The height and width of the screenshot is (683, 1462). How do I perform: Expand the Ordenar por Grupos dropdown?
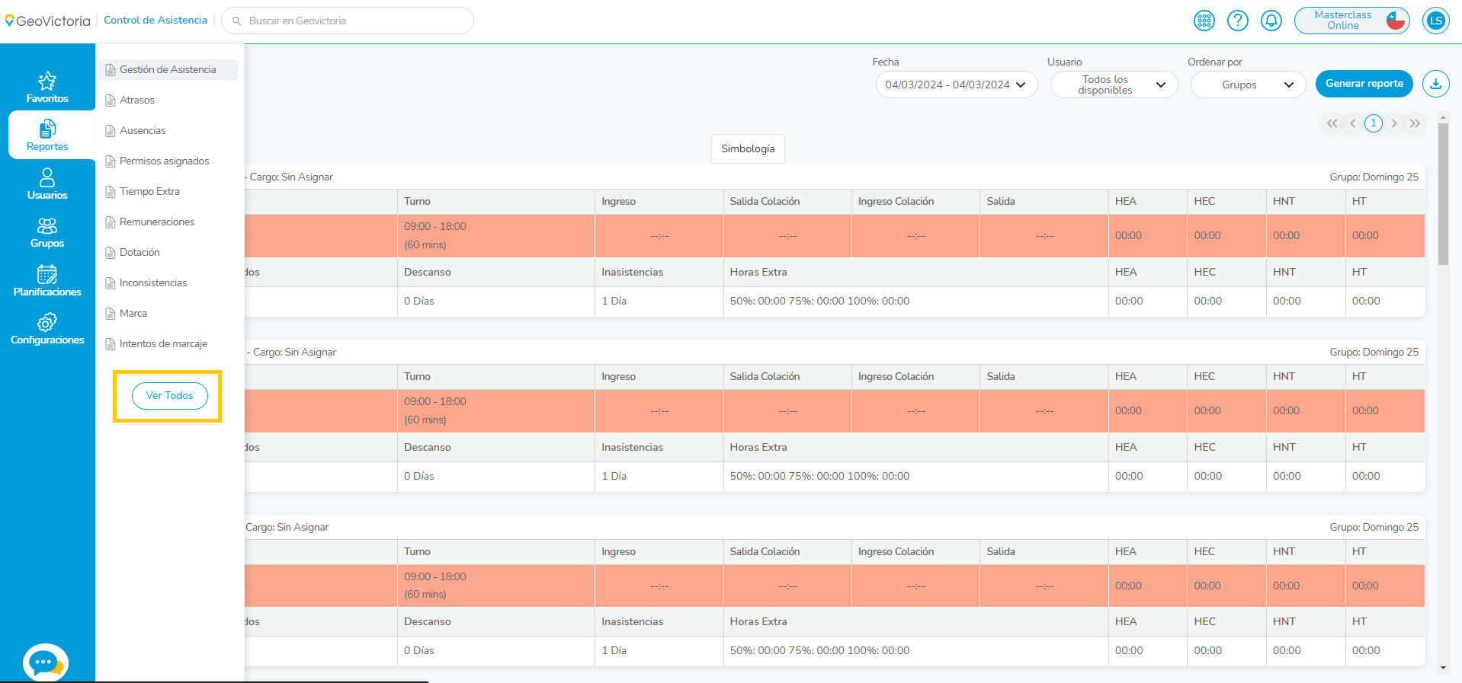1248,85
